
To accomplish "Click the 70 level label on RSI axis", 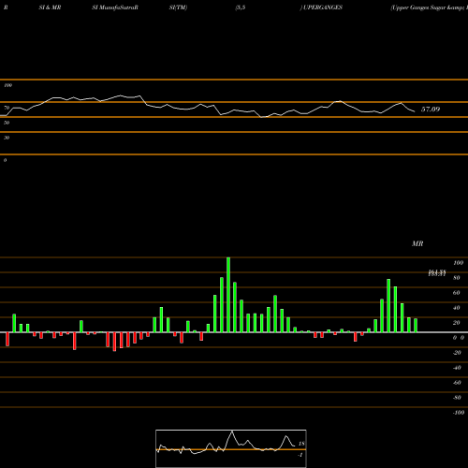I will click(x=7, y=108).
